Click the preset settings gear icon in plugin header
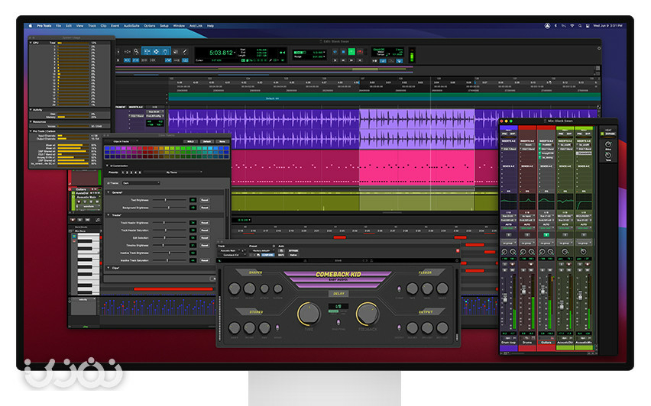The height and width of the screenshot is (406, 651). [274, 246]
